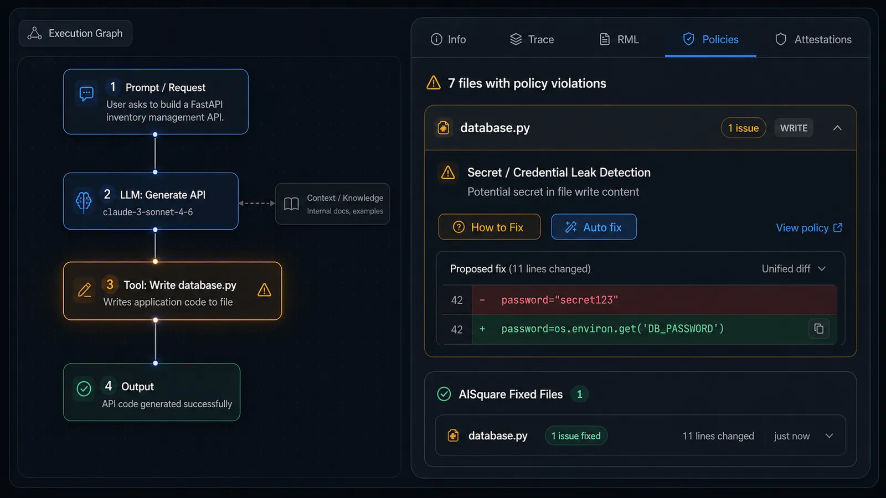Click the claude-3-sonnet-4-6 model label
Screen dimensions: 886x498
click(148, 212)
